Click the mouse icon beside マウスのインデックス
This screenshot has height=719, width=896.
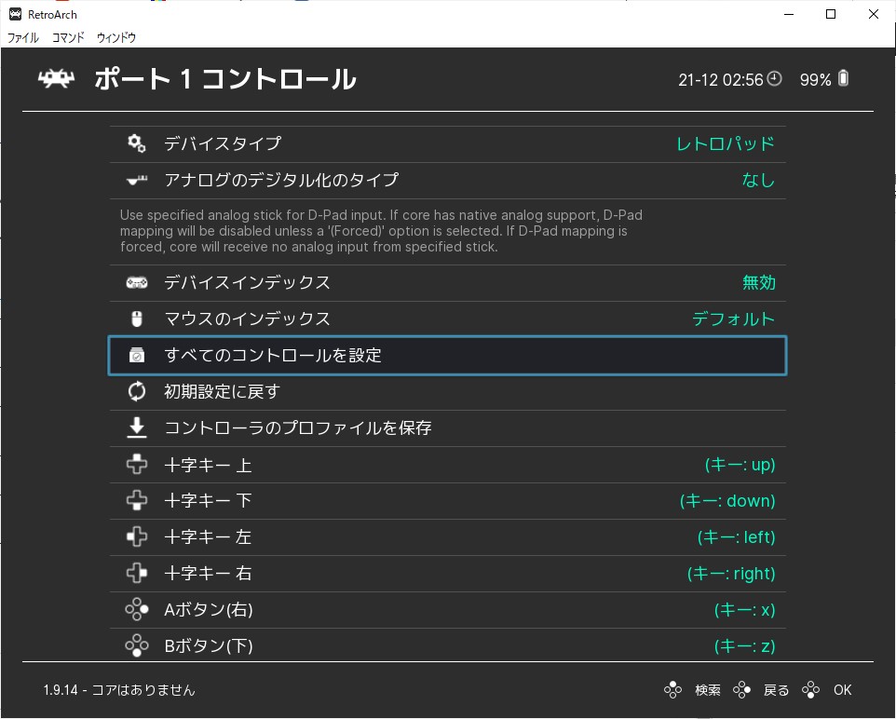pos(137,319)
